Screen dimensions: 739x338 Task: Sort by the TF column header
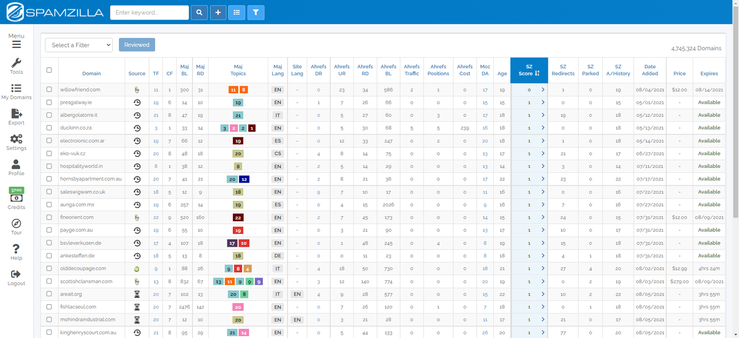(x=156, y=73)
